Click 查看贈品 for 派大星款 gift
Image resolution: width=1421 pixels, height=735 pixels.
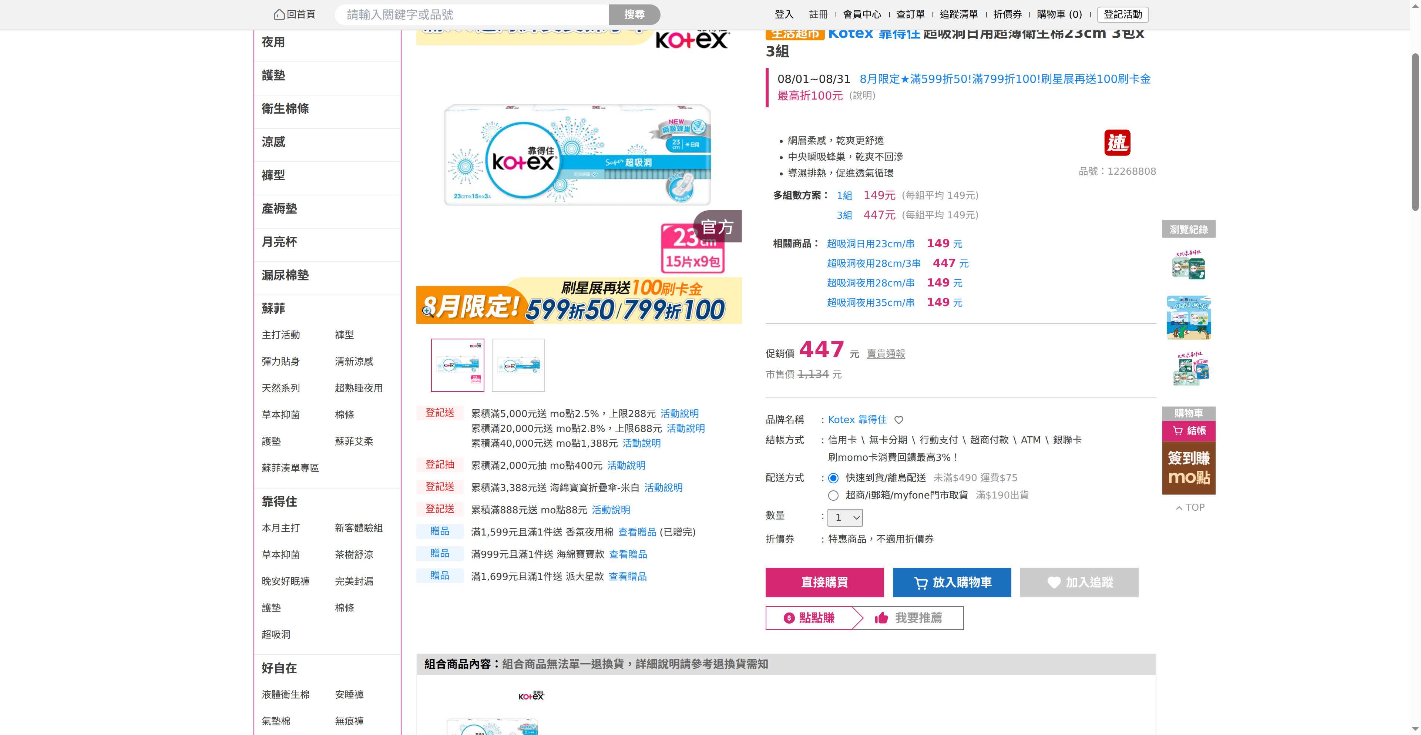pos(627,577)
